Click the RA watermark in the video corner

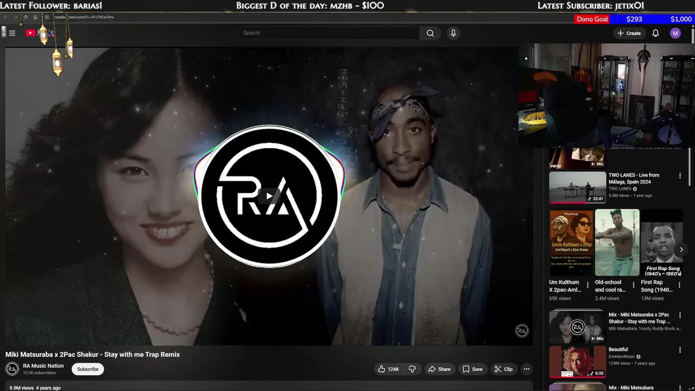522,331
